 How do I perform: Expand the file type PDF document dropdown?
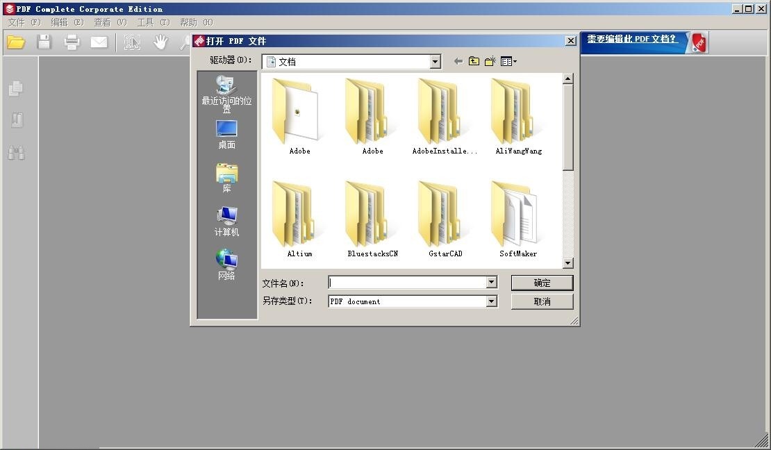point(491,301)
